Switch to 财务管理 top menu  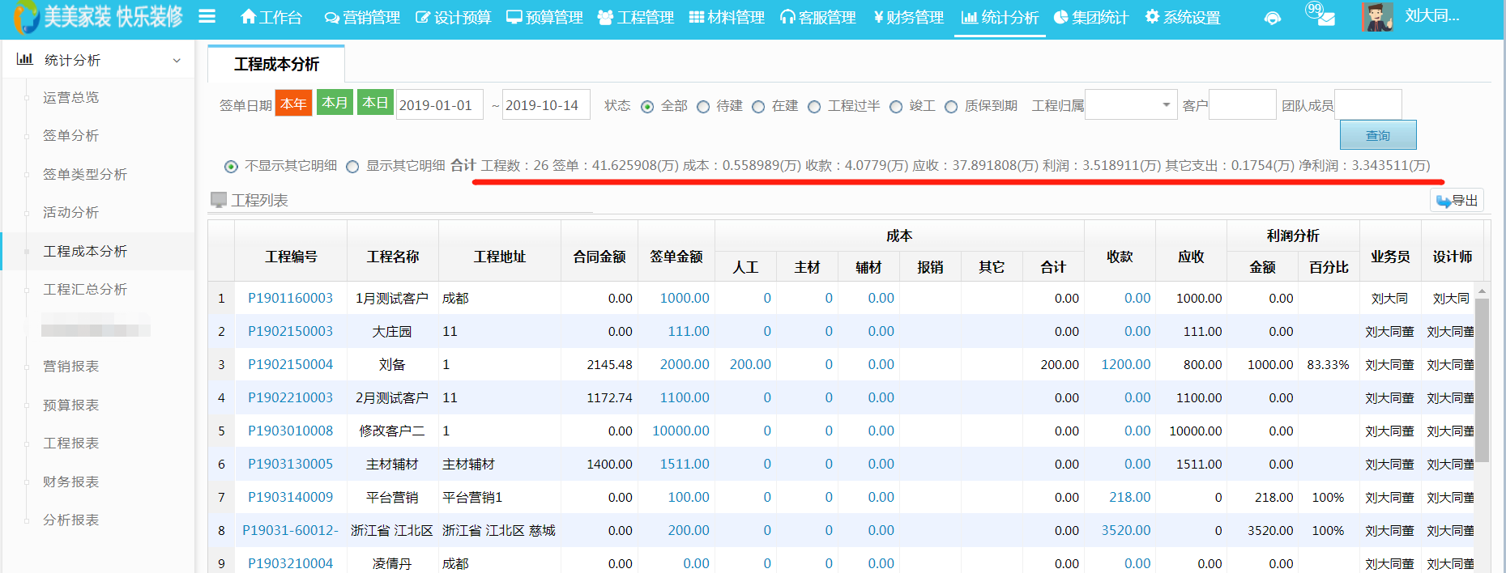908,17
